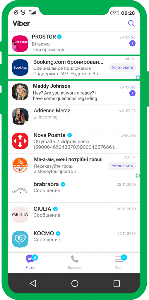Image resolution: width=149 pixels, height=300 pixels.
Task: Tap Установить button for Moneytou ad
Action: [x=122, y=166]
